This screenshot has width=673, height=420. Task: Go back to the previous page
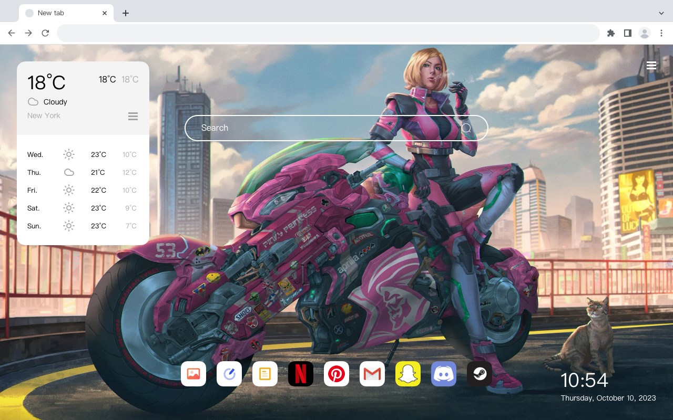point(12,33)
